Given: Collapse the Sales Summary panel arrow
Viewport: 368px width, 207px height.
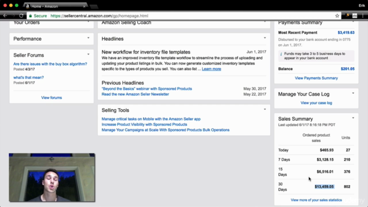Looking at the screenshot, I should click(353, 118).
